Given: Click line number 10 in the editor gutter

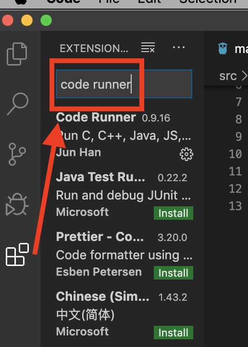Looking at the screenshot, I should [x=235, y=154].
